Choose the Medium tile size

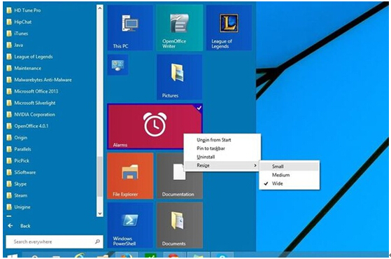click(290, 175)
